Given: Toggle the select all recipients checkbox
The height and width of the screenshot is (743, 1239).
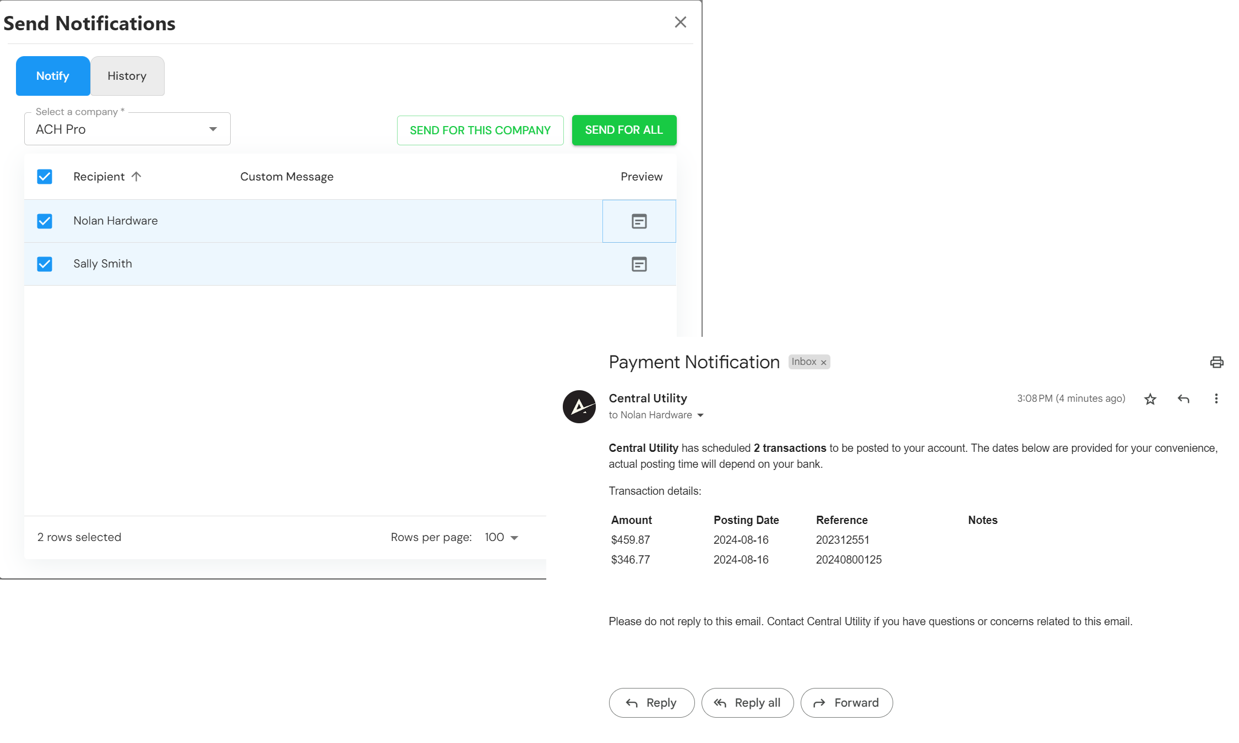Looking at the screenshot, I should click(45, 177).
